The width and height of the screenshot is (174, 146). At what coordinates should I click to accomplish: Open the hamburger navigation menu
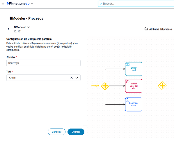pyautogui.click(x=3, y=4)
